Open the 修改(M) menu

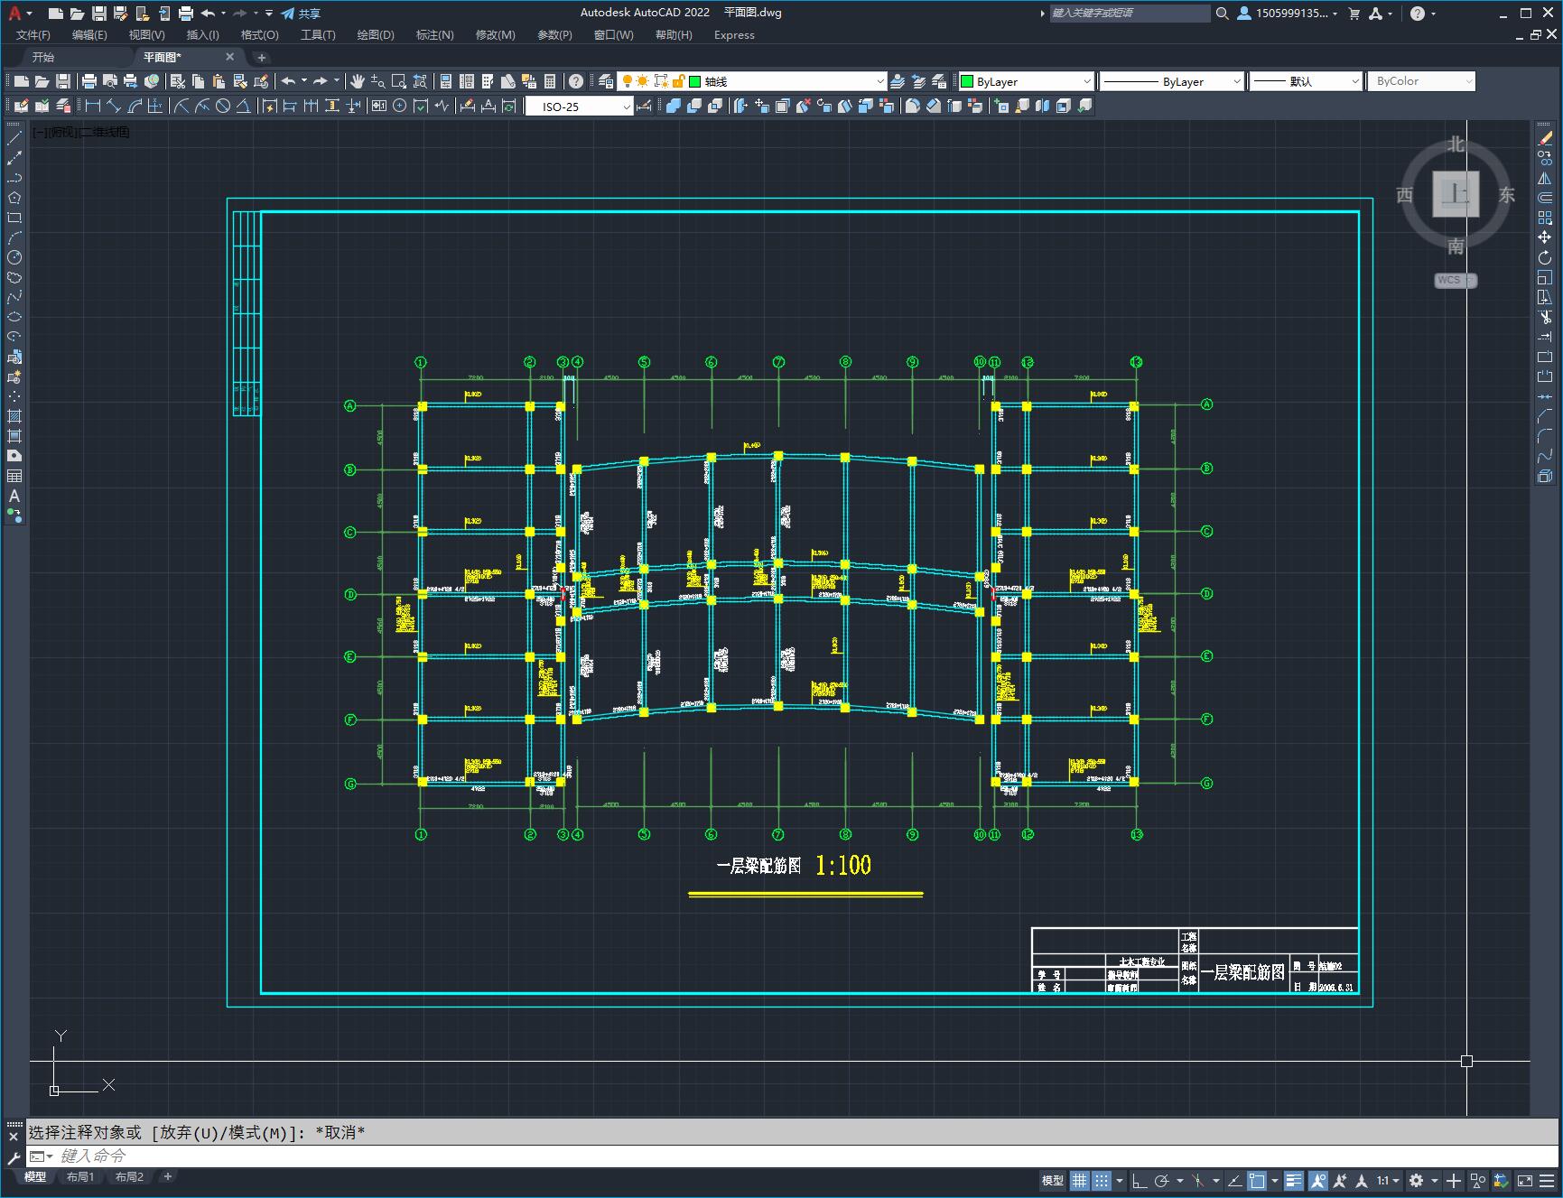495,35
